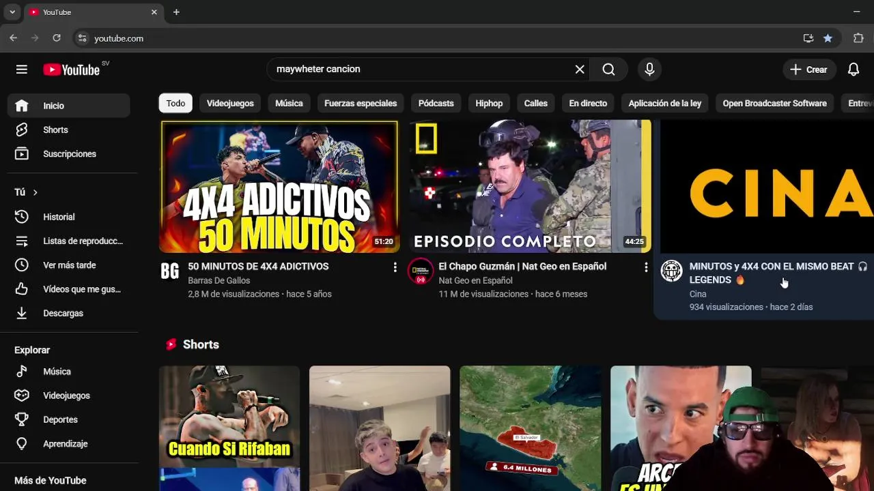Open El Chapo Guzmán video title
874x491 pixels.
522,266
